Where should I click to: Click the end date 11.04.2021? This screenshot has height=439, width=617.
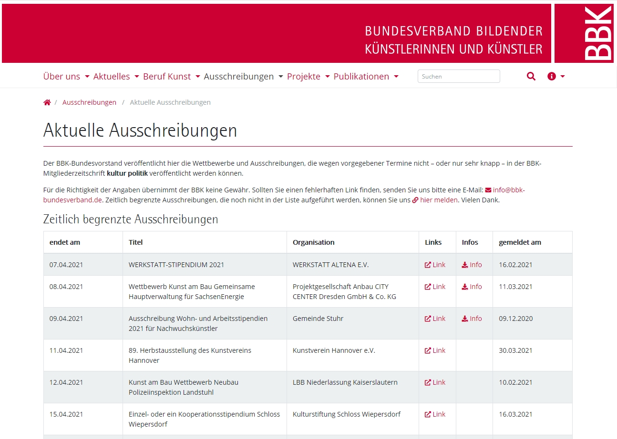[x=66, y=350]
